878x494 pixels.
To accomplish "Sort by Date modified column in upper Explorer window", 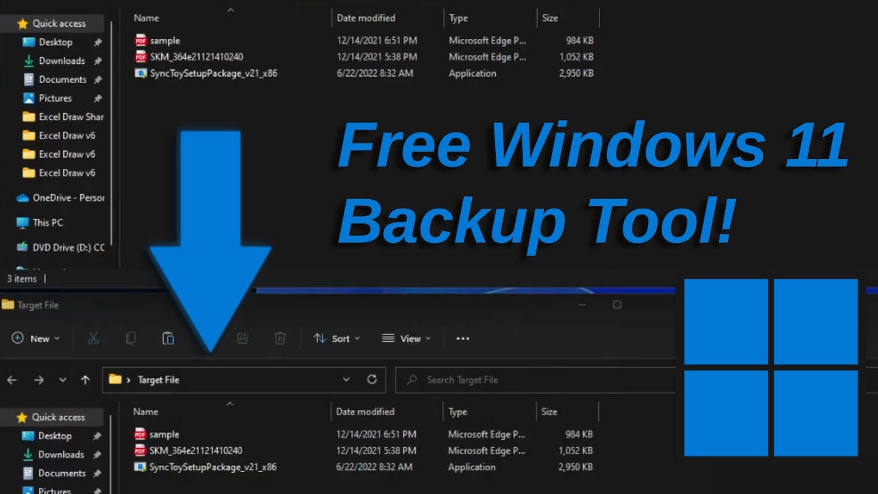I will pyautogui.click(x=366, y=18).
